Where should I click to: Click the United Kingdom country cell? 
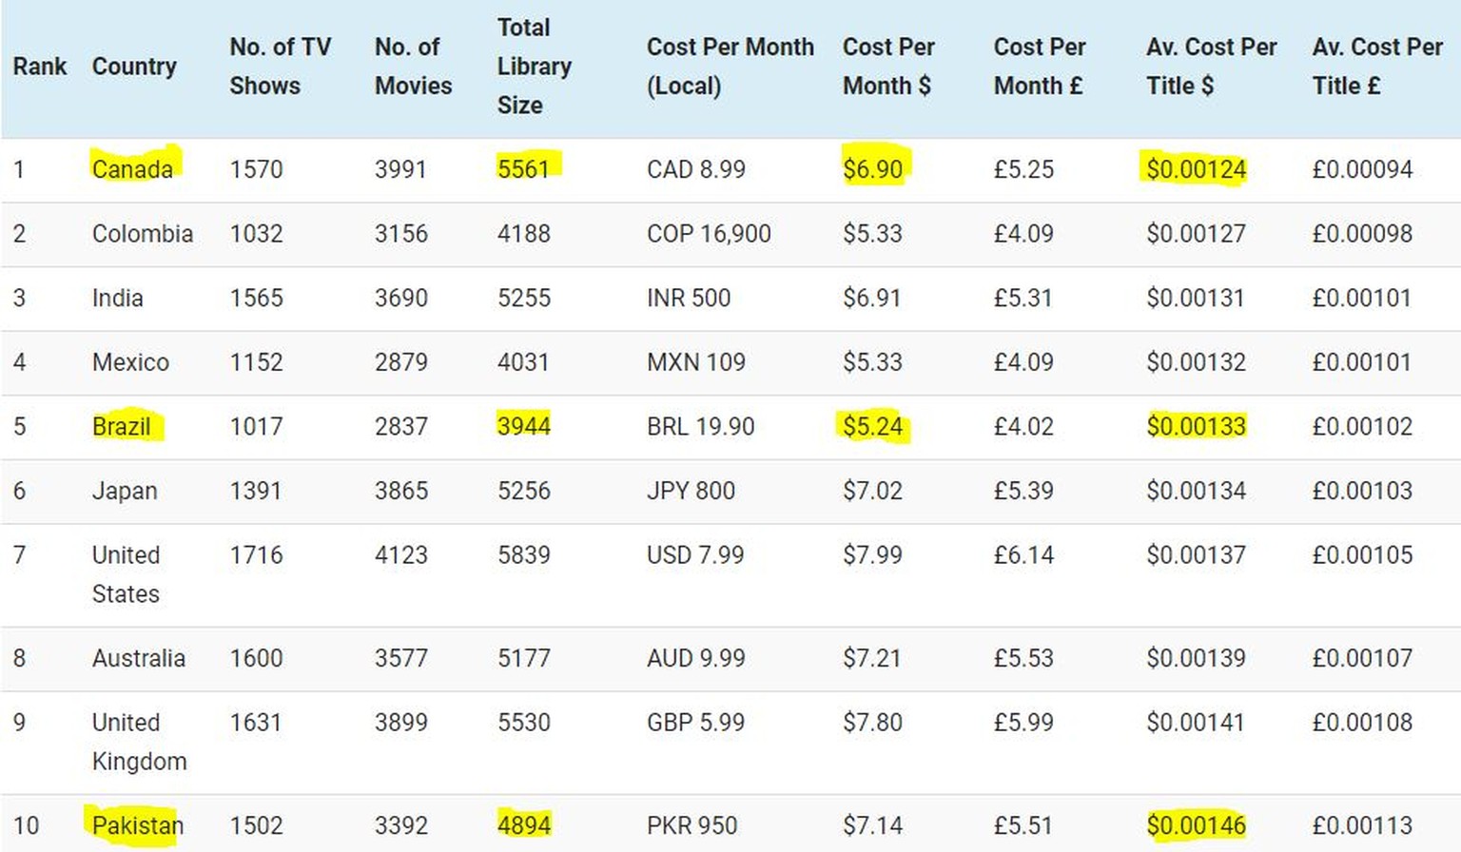click(x=139, y=742)
